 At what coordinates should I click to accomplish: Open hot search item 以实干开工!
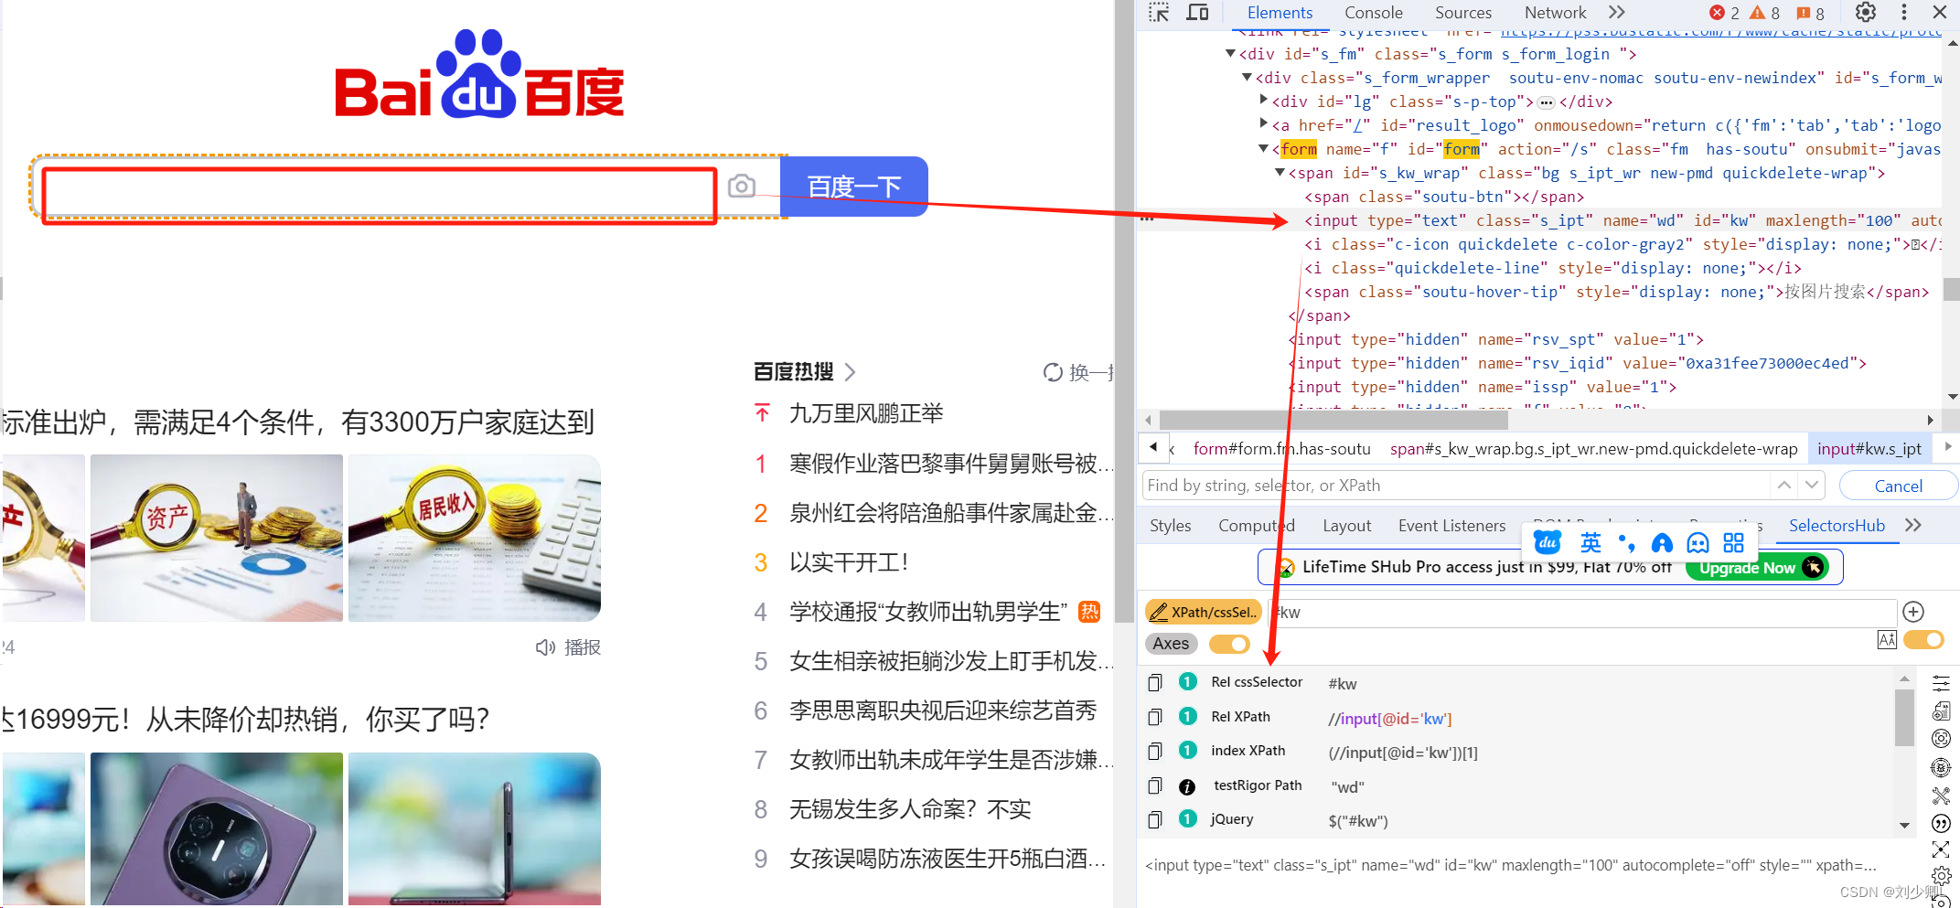point(850,562)
